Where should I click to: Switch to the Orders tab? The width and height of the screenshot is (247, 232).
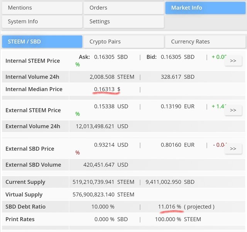[x=123, y=8]
